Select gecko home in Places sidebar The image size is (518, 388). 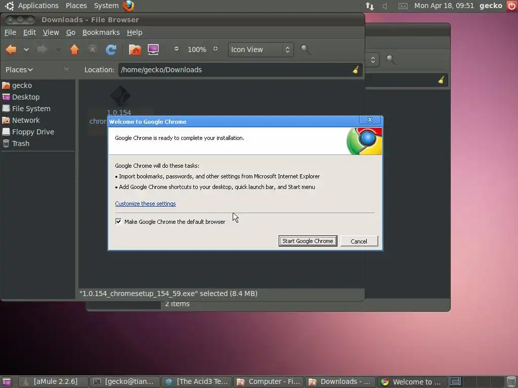[38, 85]
